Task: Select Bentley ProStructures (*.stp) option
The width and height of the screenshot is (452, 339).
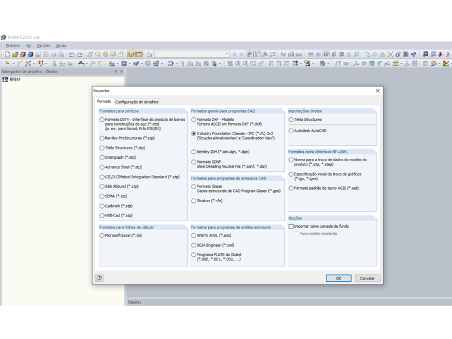Action: (x=102, y=138)
